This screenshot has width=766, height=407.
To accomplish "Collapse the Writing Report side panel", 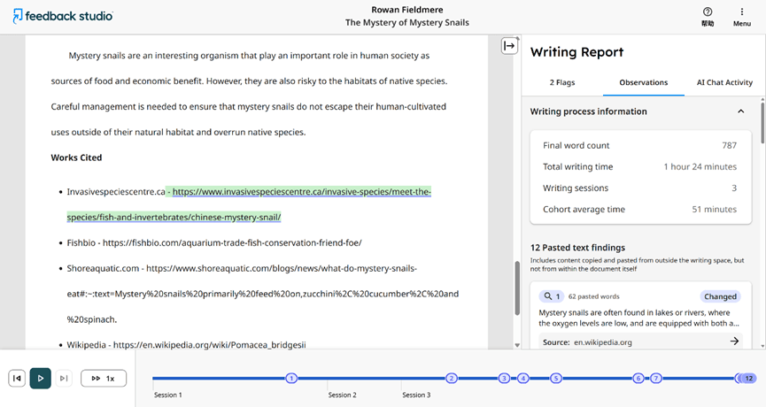I will click(509, 46).
